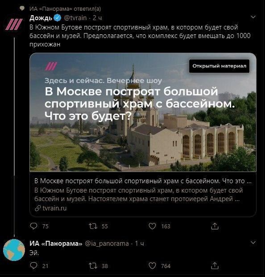
Task: Open the ИА «Панорама» globe avatar
Action: click(x=14, y=250)
